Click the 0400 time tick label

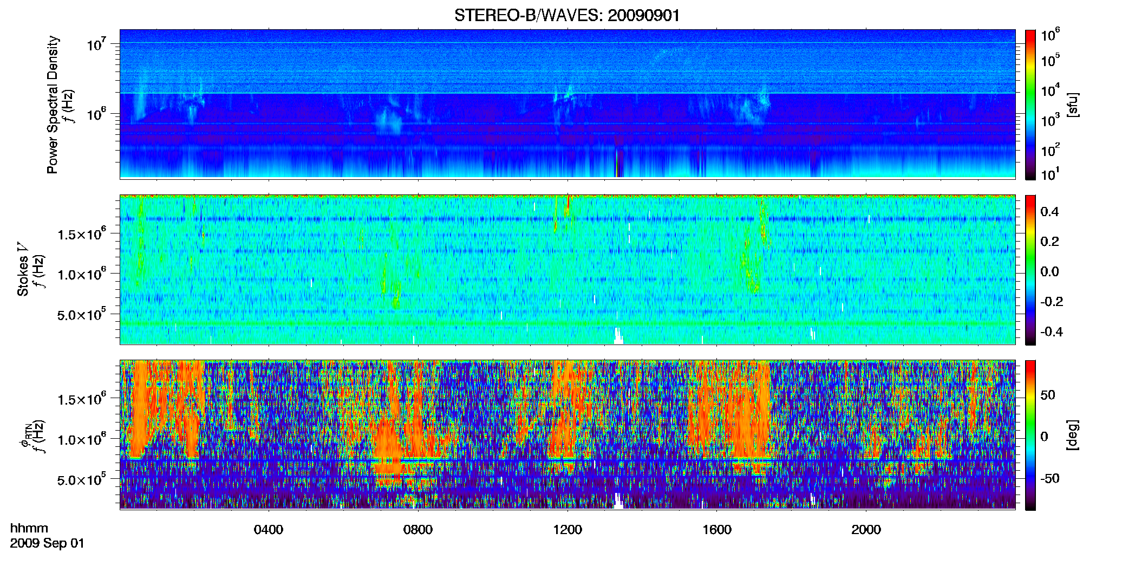269,530
